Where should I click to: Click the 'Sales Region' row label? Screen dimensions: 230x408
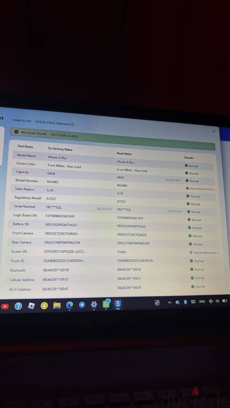pos(24,189)
